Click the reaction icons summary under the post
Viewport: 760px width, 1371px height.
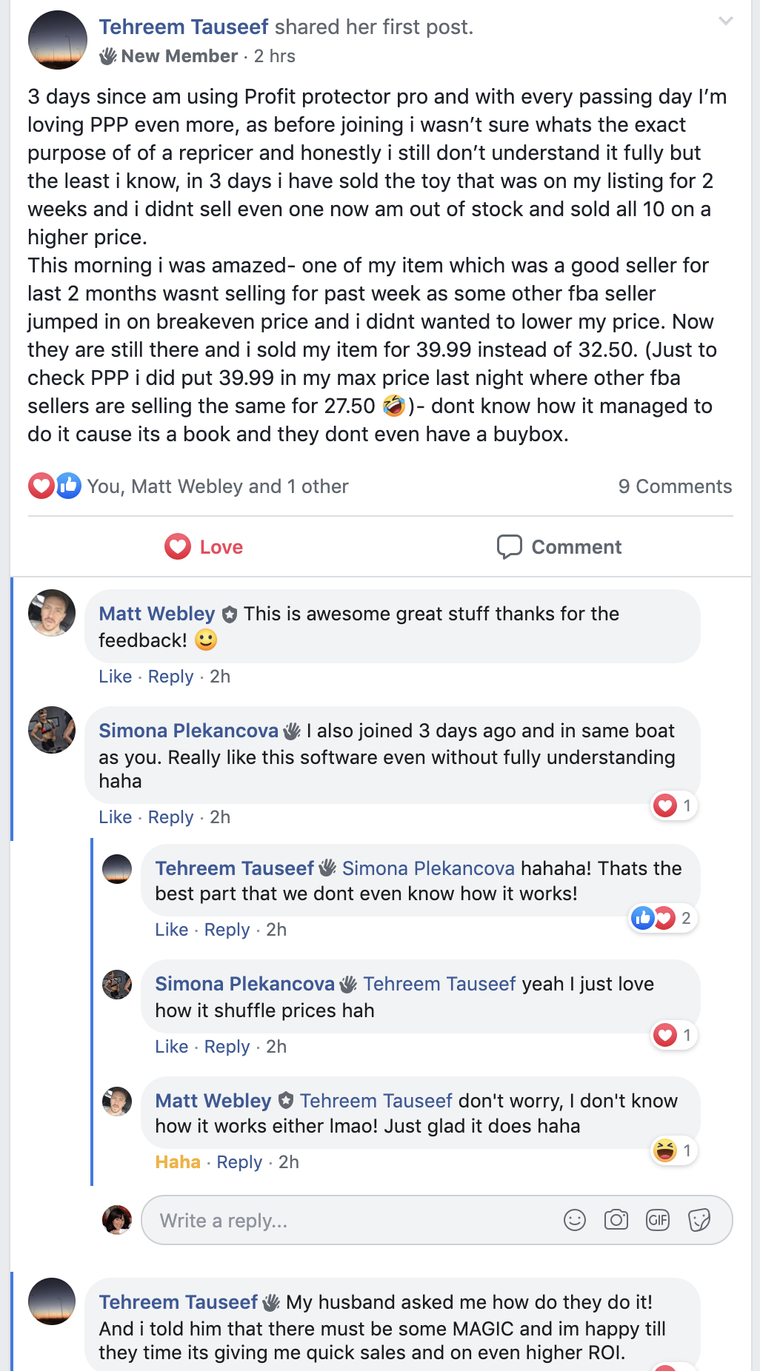pos(53,486)
